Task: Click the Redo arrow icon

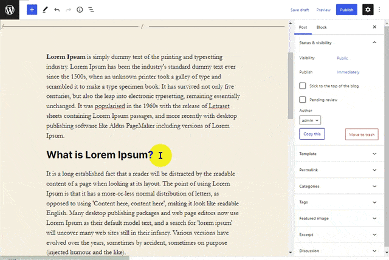Action: tap(68, 10)
